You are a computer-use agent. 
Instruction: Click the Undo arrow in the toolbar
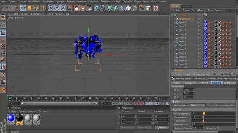pos(4,8)
